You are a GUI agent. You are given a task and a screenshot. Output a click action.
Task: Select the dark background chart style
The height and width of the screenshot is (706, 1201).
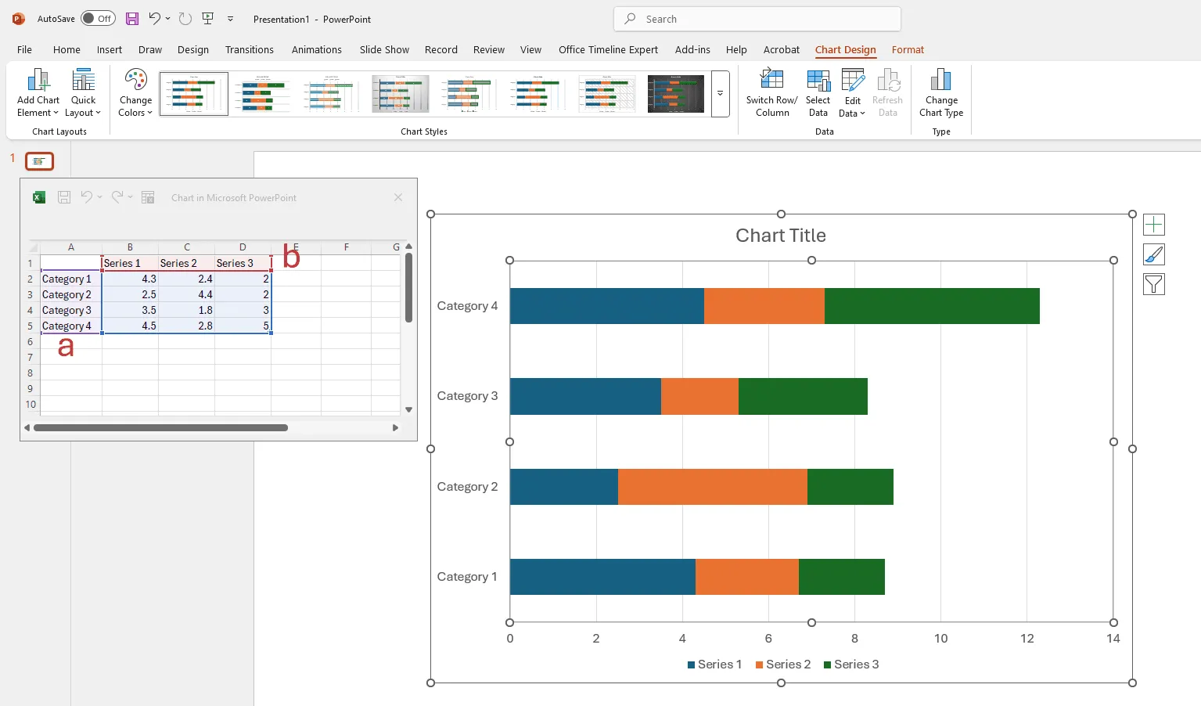click(675, 93)
